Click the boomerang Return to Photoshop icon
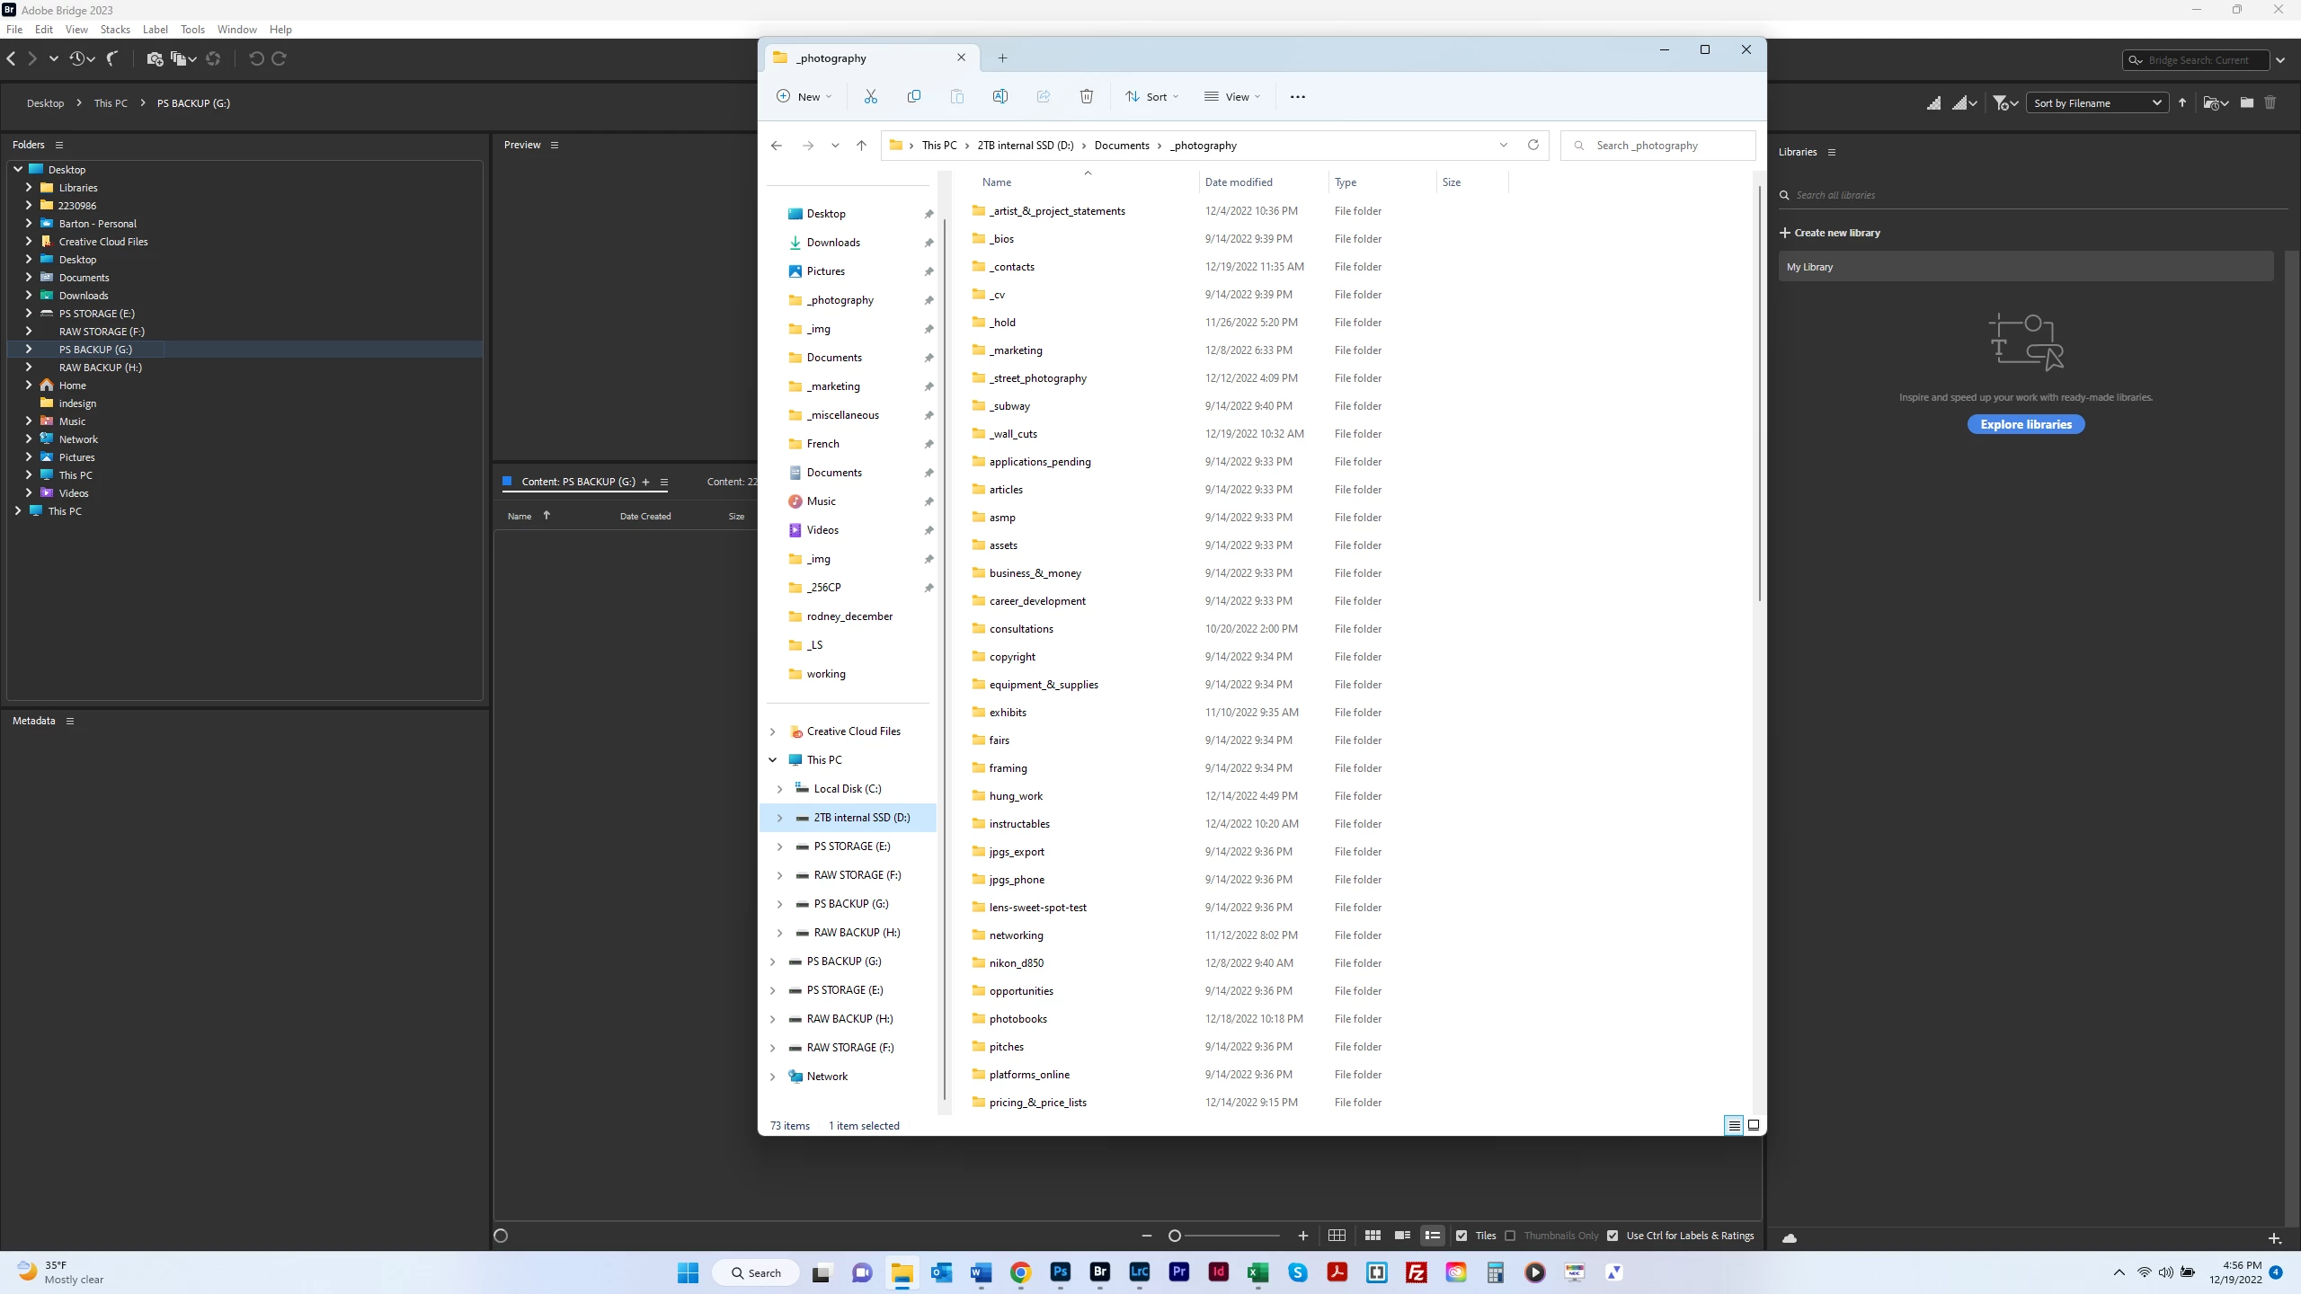 click(112, 59)
